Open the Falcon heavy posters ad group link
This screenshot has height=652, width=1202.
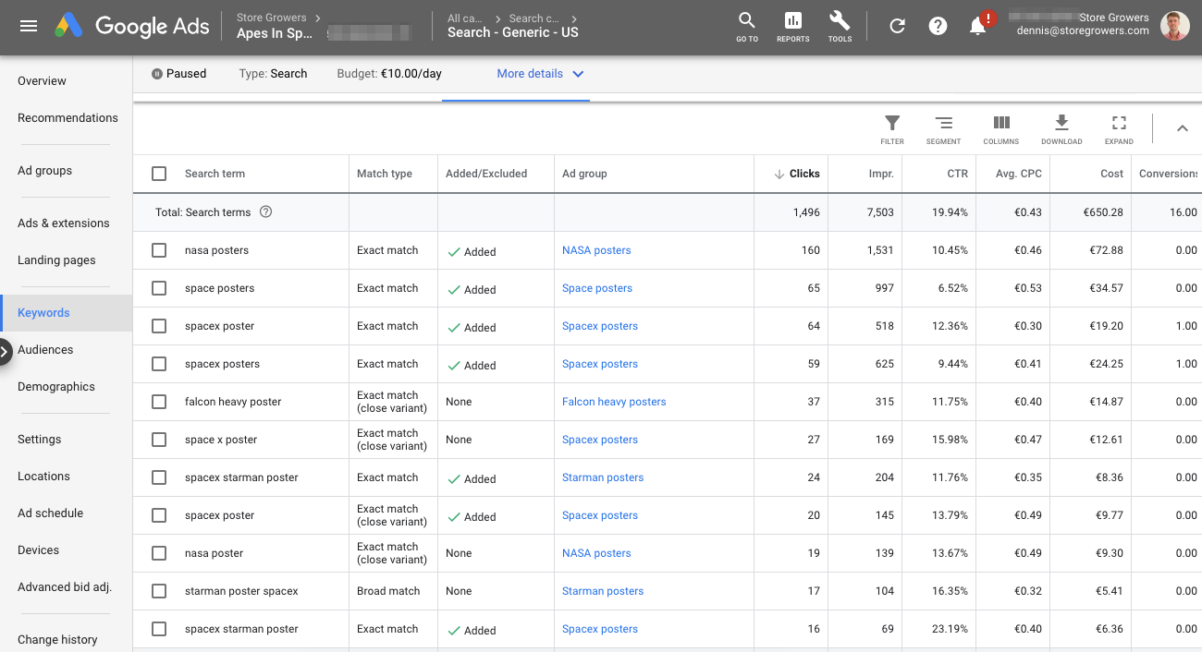coord(614,402)
